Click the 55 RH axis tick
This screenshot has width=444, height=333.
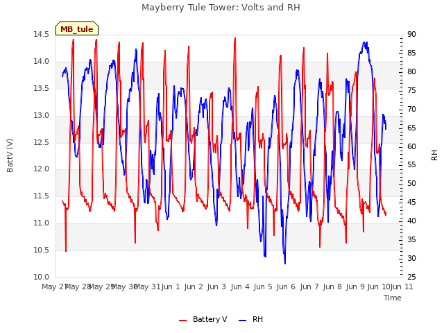point(411,165)
